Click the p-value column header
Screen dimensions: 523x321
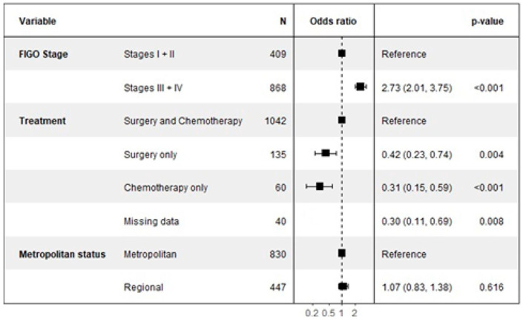pos(487,21)
